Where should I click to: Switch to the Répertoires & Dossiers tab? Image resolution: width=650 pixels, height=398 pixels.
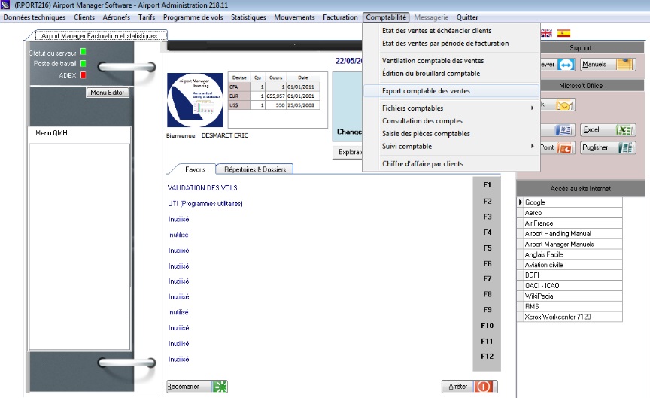(x=254, y=169)
